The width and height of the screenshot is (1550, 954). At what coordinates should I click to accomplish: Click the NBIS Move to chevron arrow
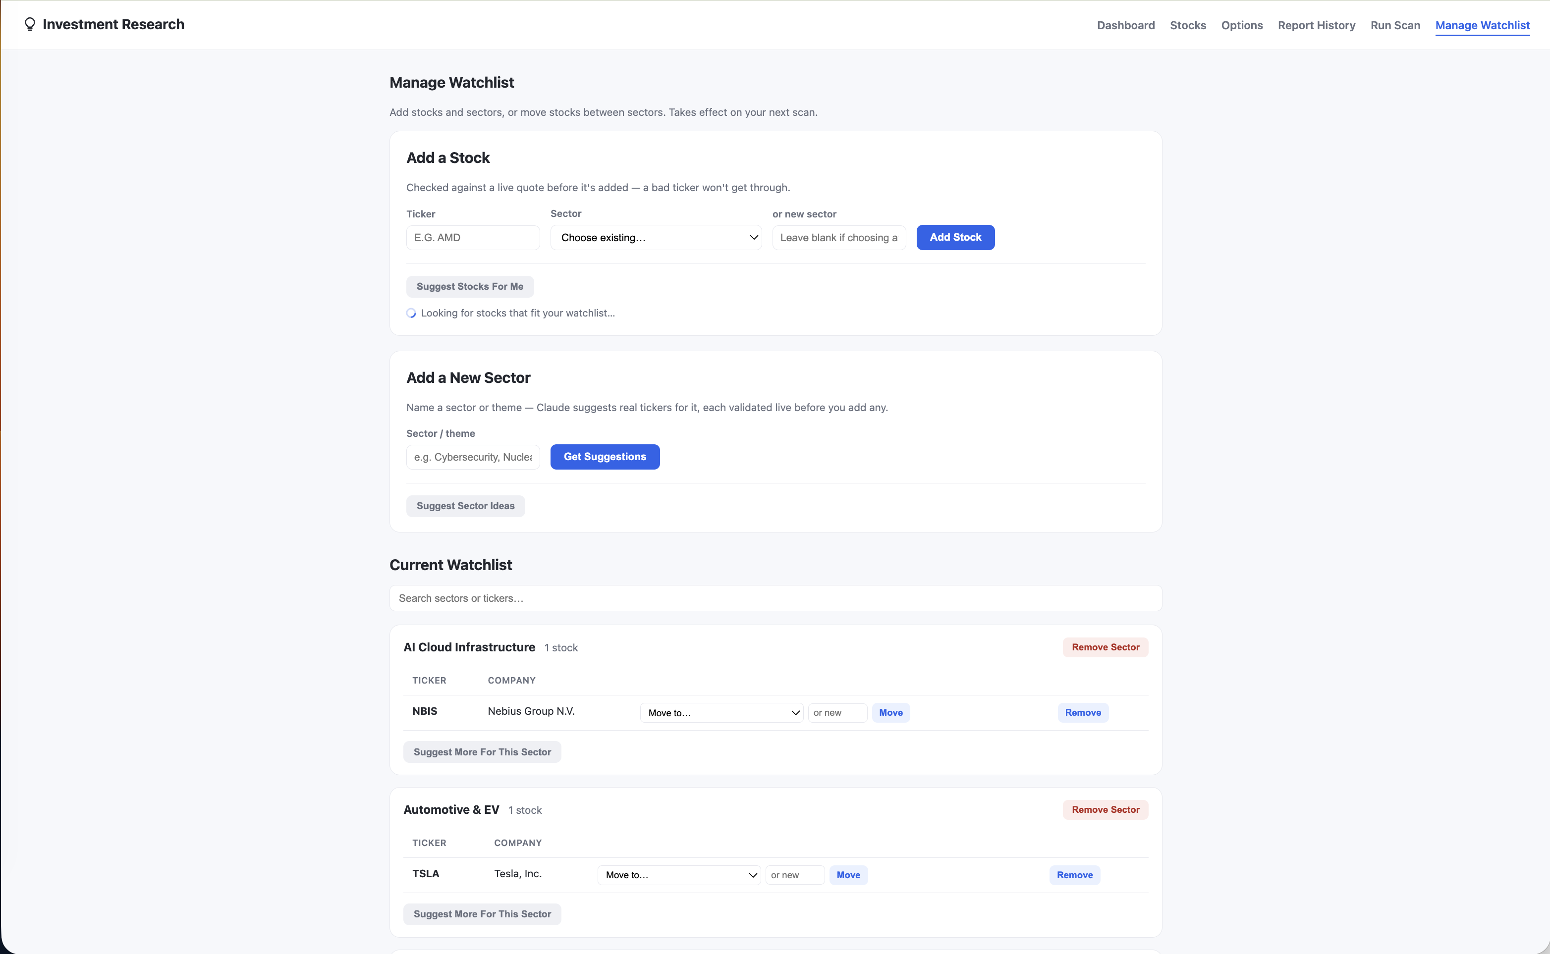[795, 713]
